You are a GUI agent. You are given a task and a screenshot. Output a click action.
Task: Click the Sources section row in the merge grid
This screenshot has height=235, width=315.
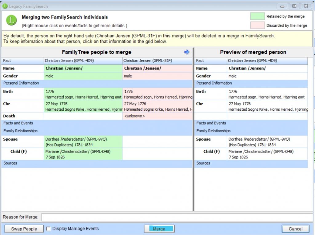point(97,163)
